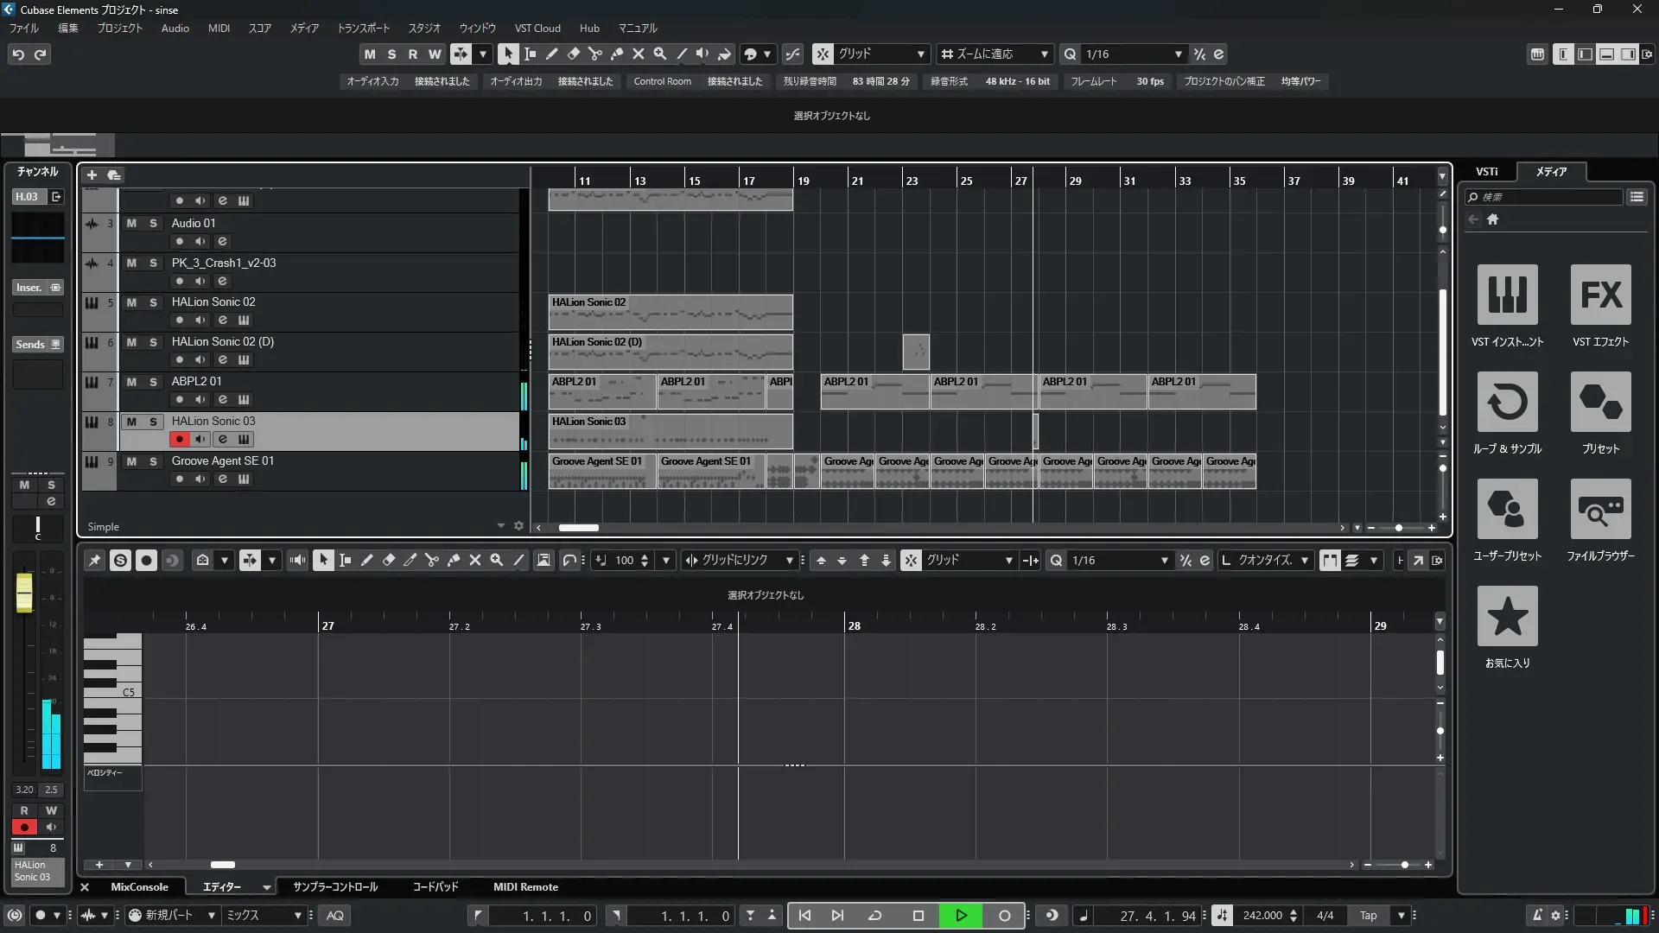Select the Glue tool in top toolbar
Screen dimensions: 1659x933
click(616, 54)
